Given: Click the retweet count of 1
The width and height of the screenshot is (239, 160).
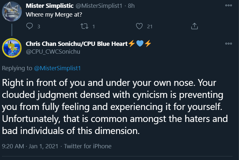Looking at the screenshot, I should pos(94,27).
